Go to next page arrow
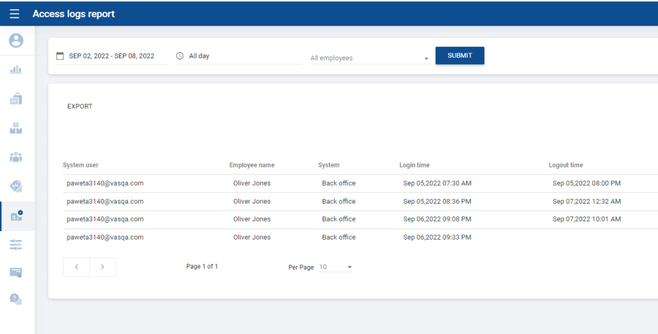 [102, 267]
